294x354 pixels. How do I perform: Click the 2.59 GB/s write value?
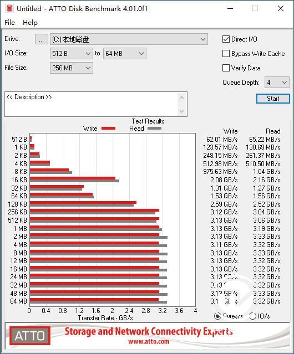224,204
